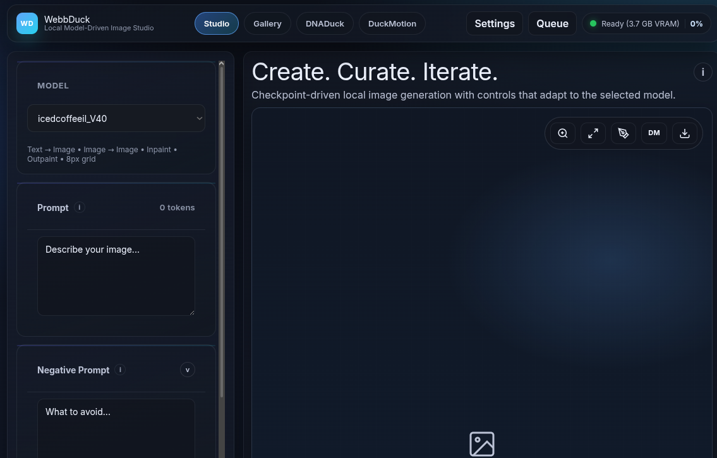Open the info icon beside the headline

pyautogui.click(x=703, y=72)
